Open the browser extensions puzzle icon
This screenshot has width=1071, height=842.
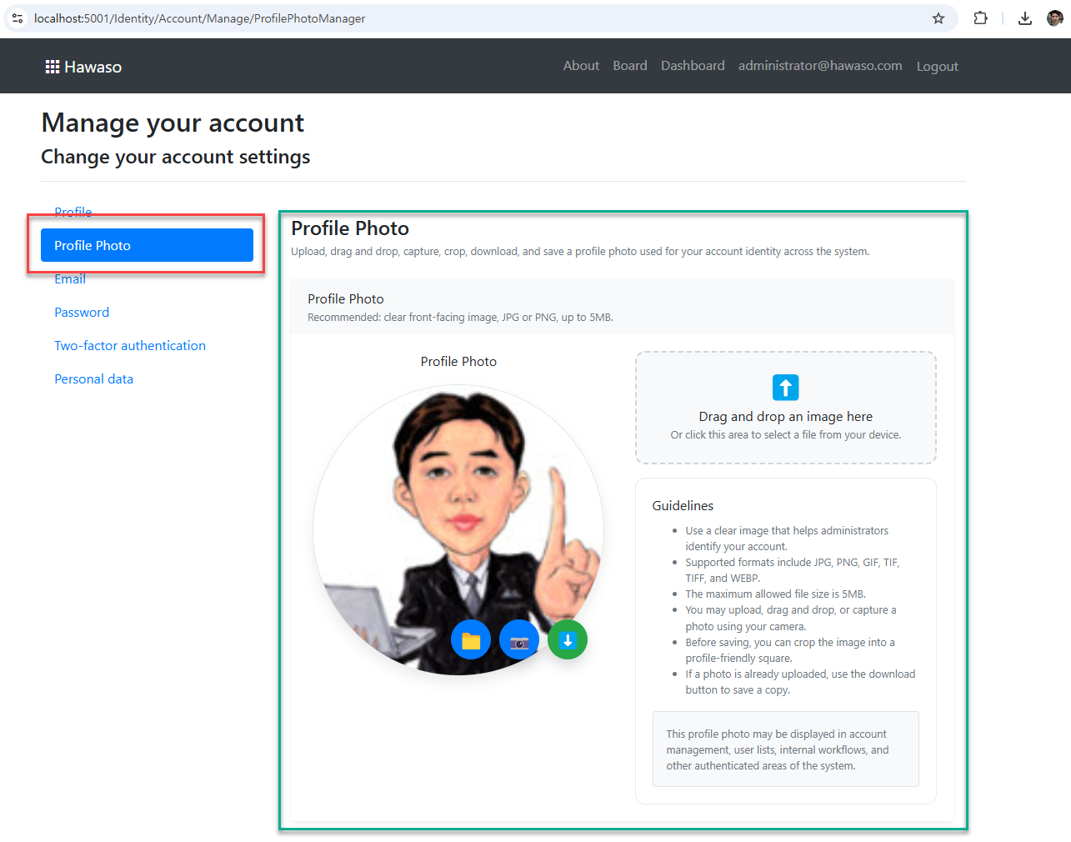(x=980, y=18)
